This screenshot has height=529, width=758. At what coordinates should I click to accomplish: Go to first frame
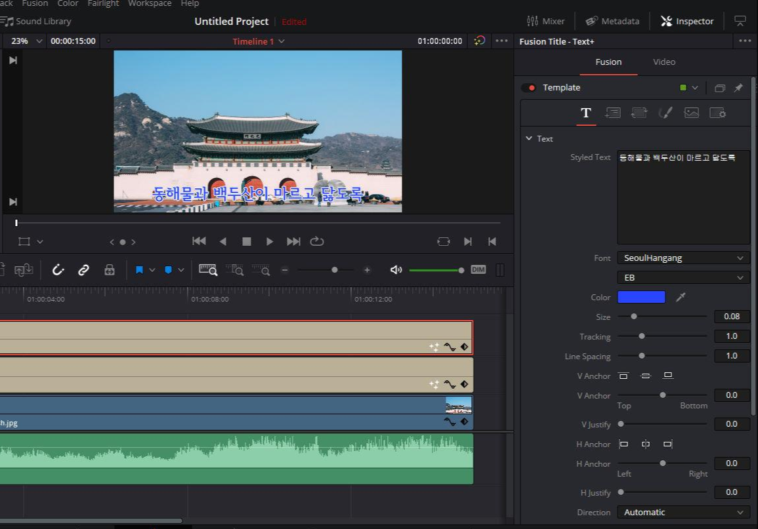click(199, 241)
